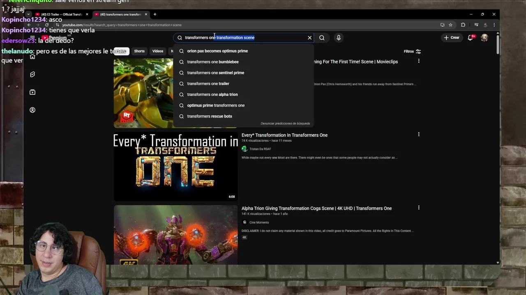Bookmark this page with star icon
526x295 pixels.
coord(450,25)
